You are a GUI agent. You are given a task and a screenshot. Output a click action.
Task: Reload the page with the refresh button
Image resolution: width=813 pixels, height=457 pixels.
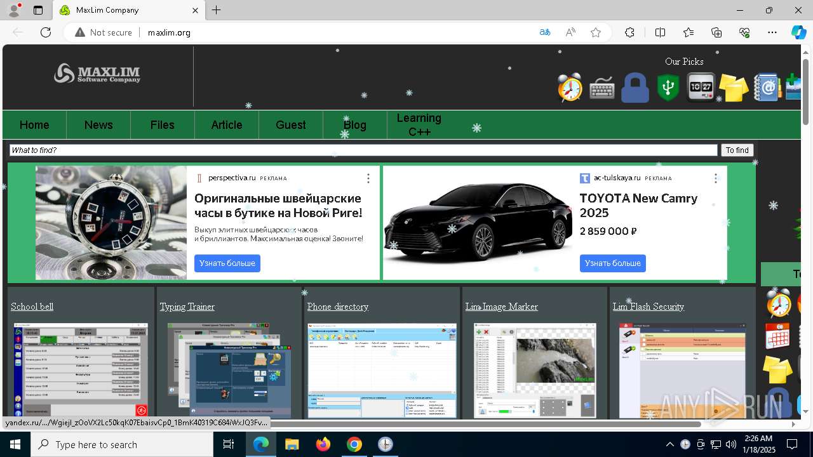46,32
